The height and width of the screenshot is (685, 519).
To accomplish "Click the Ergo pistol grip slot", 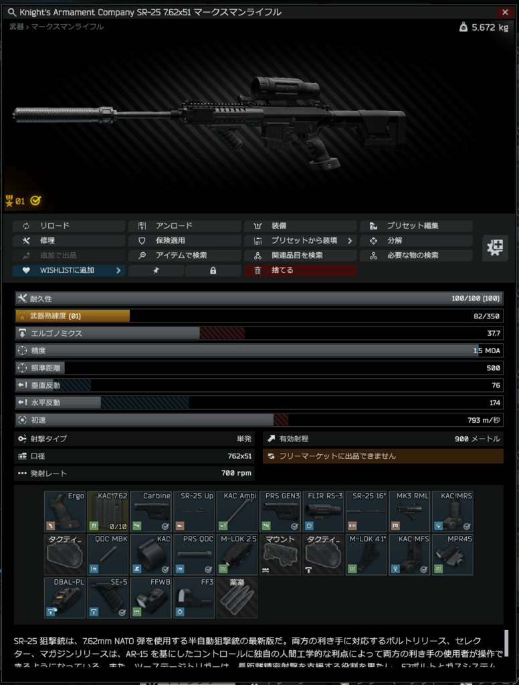I will [x=65, y=512].
